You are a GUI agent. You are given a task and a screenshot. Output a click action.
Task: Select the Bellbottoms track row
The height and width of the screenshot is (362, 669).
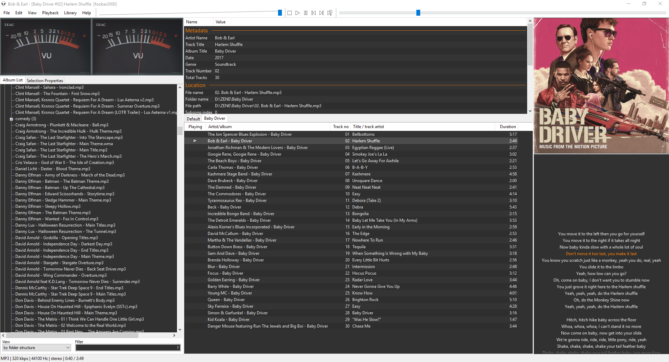(x=351, y=134)
